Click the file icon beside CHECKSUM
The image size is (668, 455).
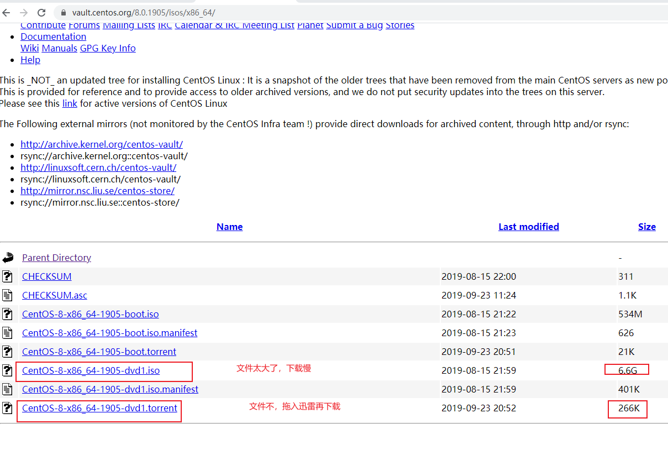click(7, 276)
